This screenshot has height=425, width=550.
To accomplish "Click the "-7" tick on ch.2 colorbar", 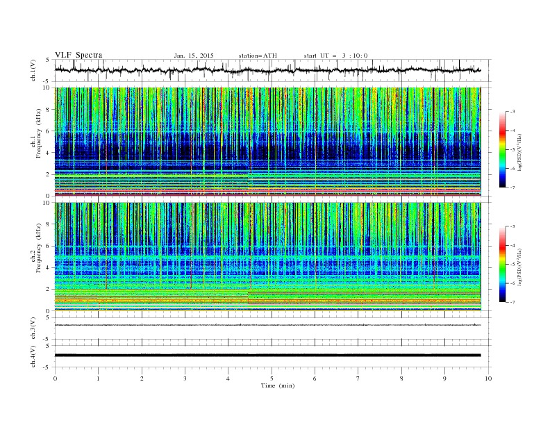I will point(512,302).
